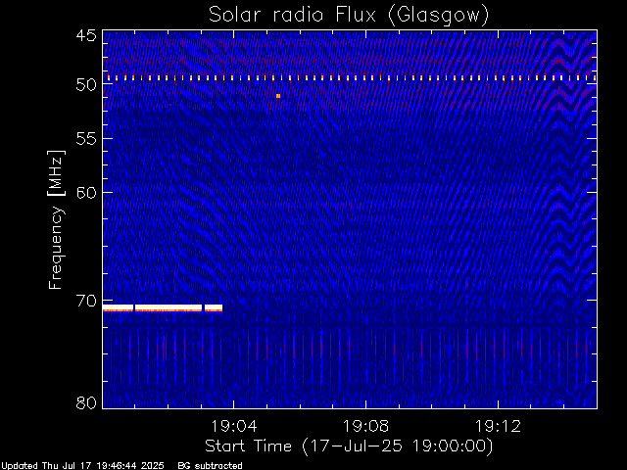Click the title "Solar radio Flux (Glasgow)"
The image size is (627, 470).
point(349,16)
